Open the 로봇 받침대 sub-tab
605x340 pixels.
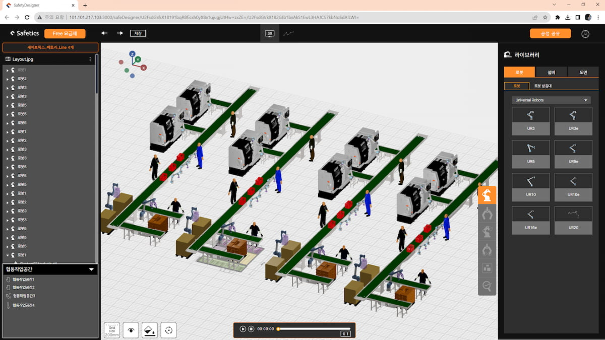coord(543,86)
